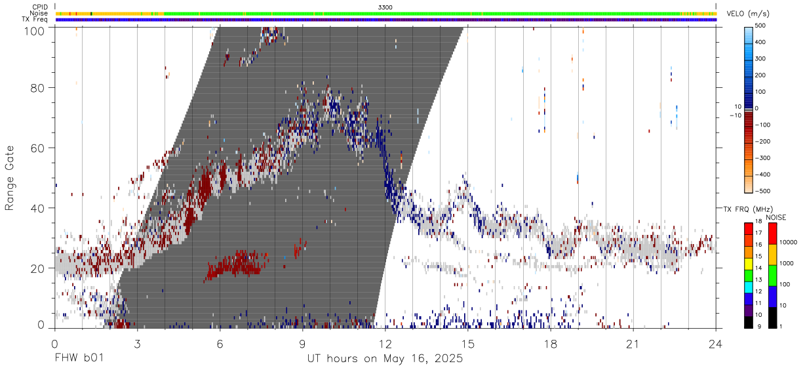
Task: Click the Noise row label
Action: click(x=39, y=13)
